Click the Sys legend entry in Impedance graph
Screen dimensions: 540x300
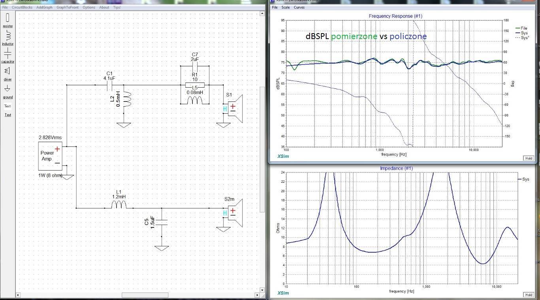tap(523, 179)
